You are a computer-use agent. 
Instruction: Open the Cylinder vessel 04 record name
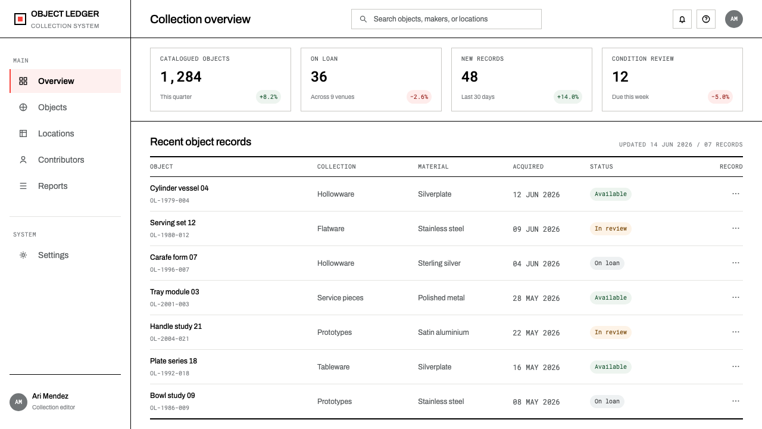click(179, 188)
